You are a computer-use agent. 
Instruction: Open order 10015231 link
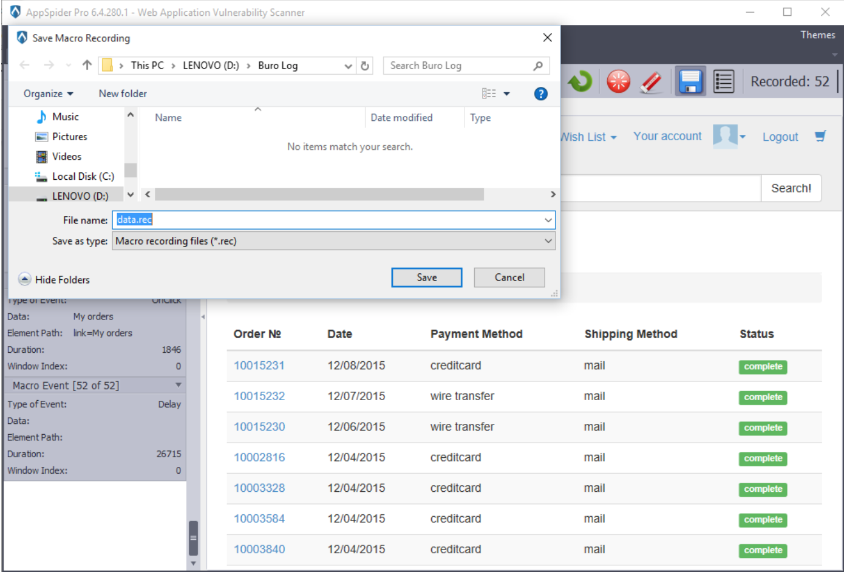point(259,366)
